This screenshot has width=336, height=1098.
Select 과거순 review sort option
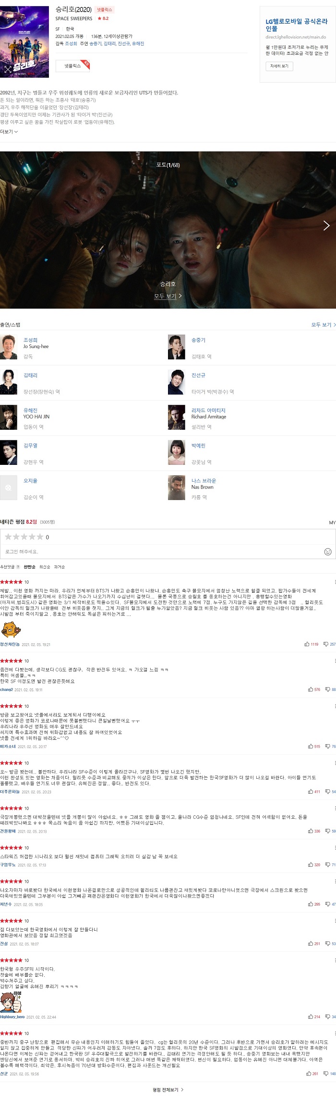(59, 567)
